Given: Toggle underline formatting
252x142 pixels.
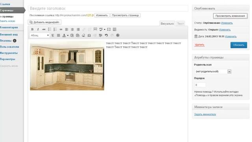Looking at the screenshot, I should tap(53, 35).
